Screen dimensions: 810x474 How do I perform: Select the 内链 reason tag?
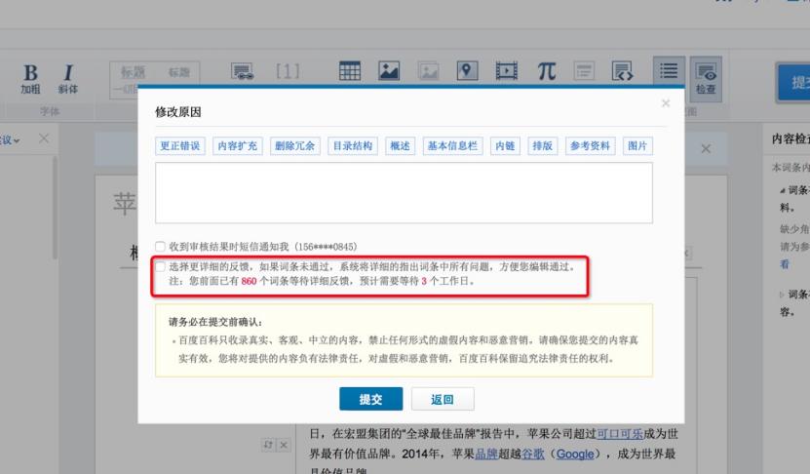[x=505, y=145]
